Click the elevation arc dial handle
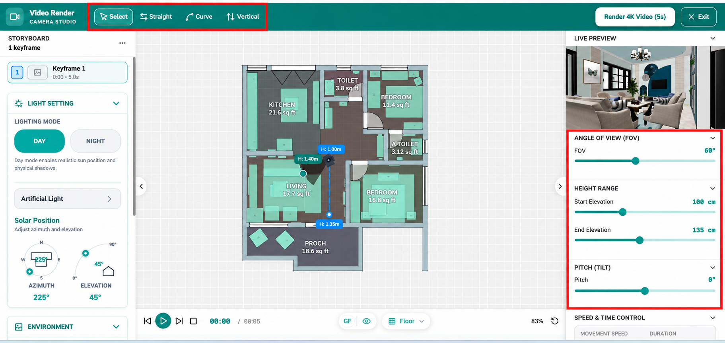The width and height of the screenshot is (725, 343). click(x=86, y=253)
